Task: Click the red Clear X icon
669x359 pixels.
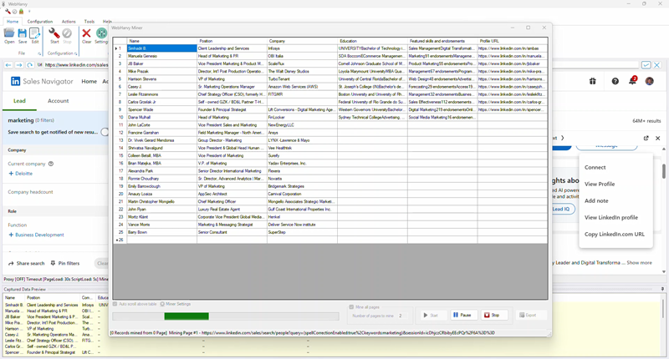Action: [87, 33]
